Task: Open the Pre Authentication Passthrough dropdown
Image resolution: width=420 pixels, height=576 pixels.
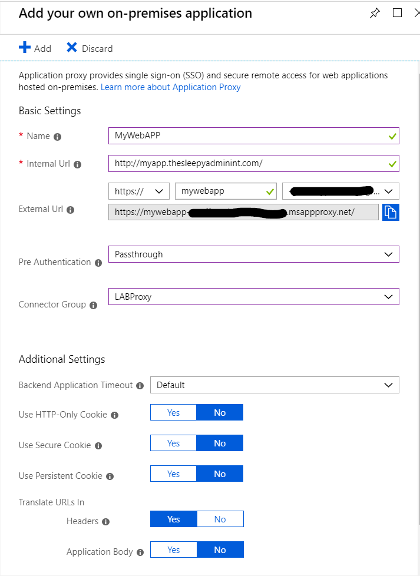Action: click(x=253, y=254)
